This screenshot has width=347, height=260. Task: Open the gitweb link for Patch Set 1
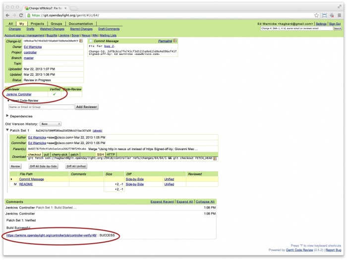click(97, 131)
